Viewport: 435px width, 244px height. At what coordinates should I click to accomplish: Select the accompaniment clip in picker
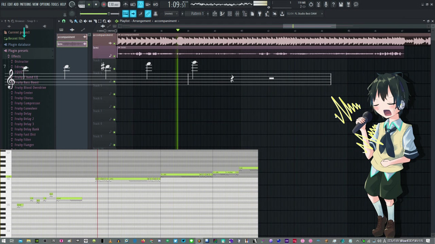pos(72,37)
